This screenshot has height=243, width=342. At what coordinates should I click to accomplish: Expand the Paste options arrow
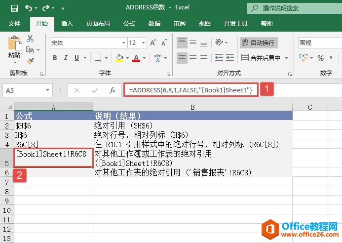tap(15, 63)
